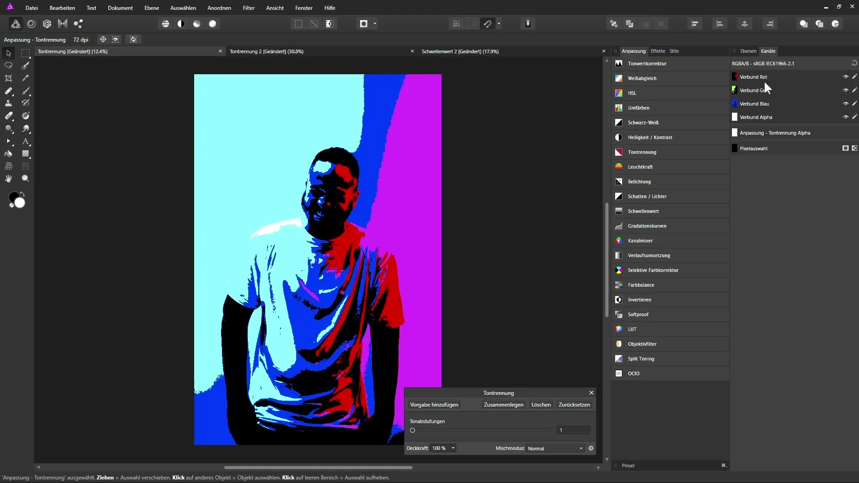Toggle snapping magnet in toolbar

tap(488, 24)
